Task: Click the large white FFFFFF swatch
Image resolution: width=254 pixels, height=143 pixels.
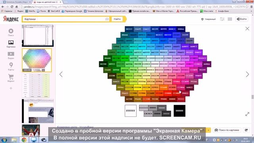Action: 131,111
